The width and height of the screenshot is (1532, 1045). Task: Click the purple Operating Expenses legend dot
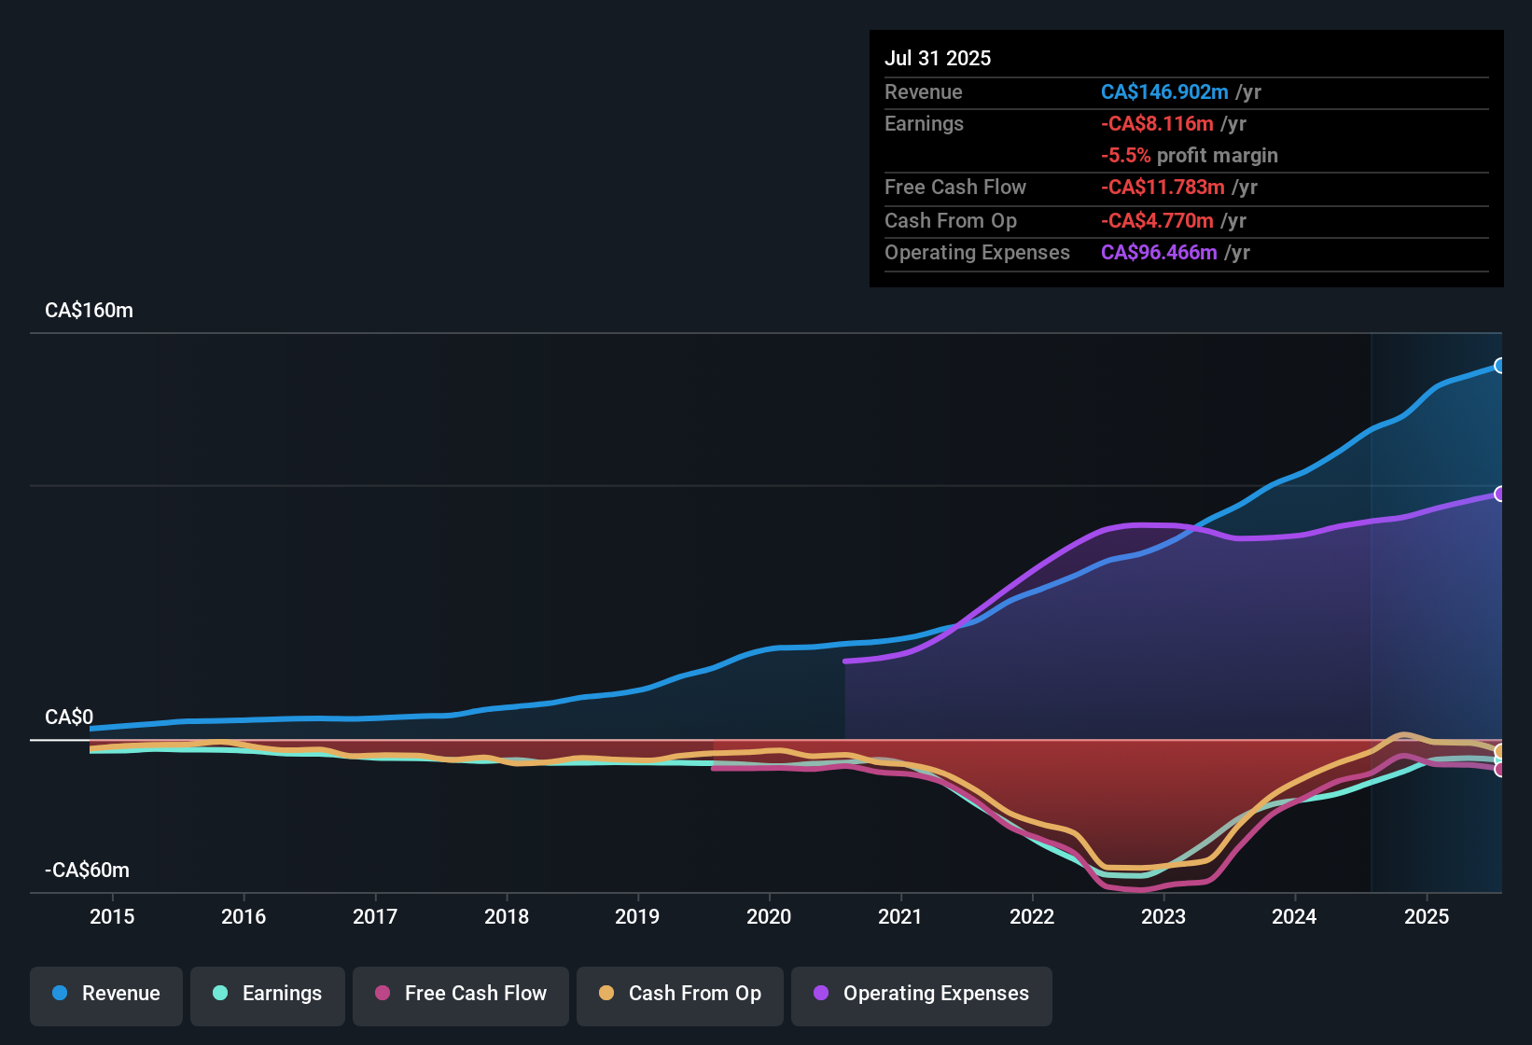tap(820, 994)
